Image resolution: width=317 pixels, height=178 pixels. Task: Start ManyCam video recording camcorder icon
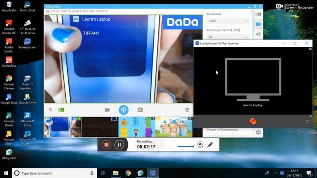click(107, 110)
